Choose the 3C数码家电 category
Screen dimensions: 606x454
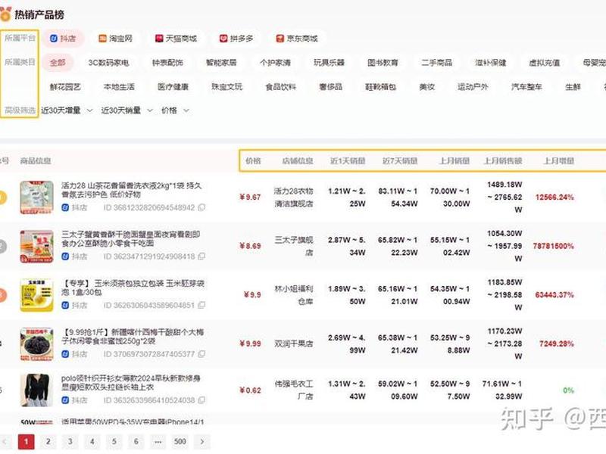(x=108, y=63)
